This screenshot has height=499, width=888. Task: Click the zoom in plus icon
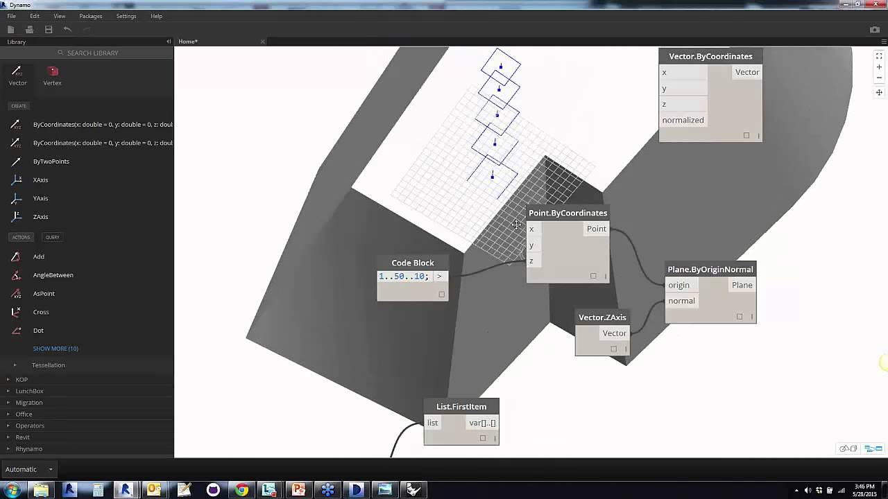[x=879, y=67]
